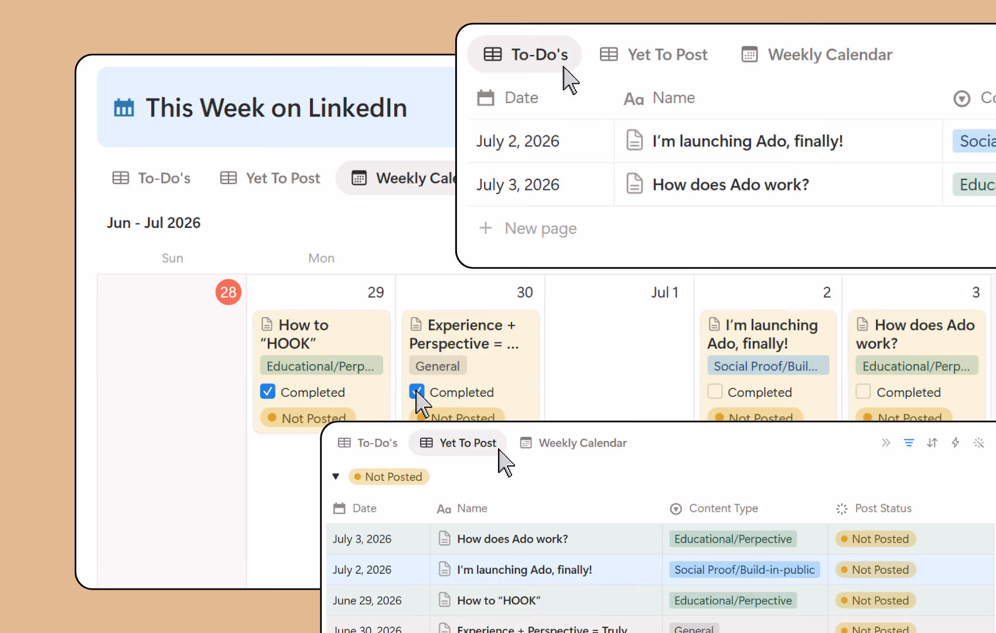Image resolution: width=996 pixels, height=633 pixels.
Task: Click Educational/Perpective tag in July 3 row
Action: 733,539
